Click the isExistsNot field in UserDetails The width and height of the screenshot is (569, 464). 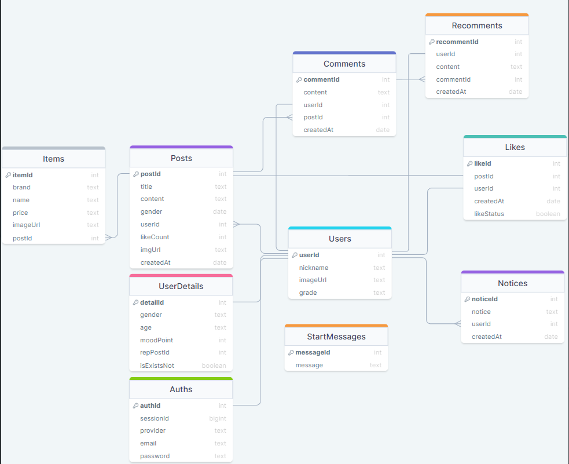181,366
